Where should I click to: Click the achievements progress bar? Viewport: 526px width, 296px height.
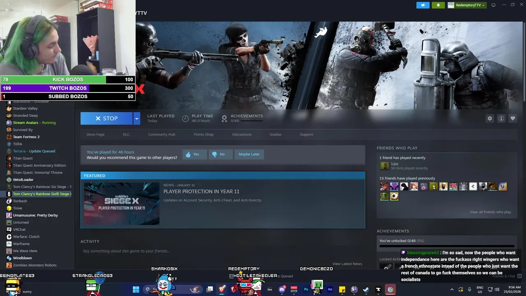point(447,247)
